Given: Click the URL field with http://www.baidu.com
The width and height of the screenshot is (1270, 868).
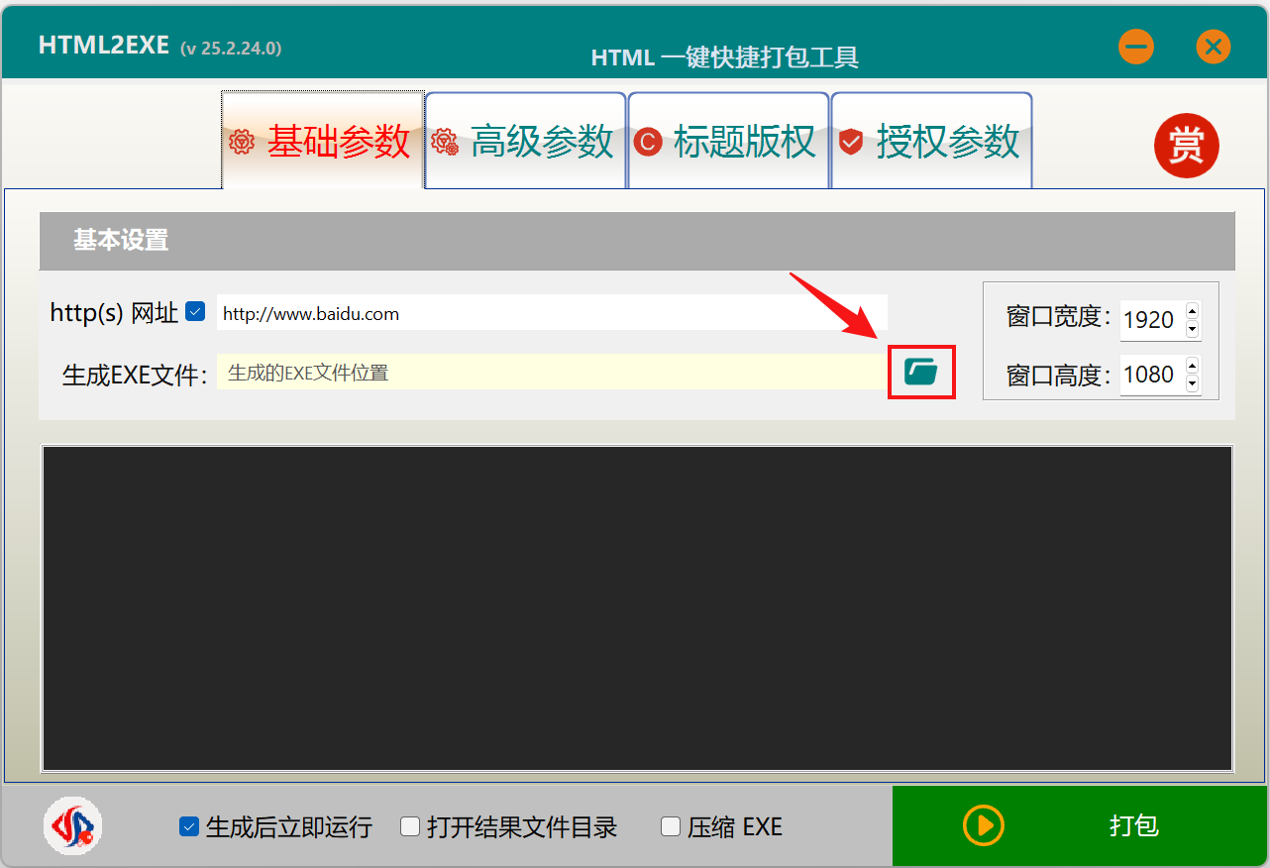Looking at the screenshot, I should click(x=552, y=313).
